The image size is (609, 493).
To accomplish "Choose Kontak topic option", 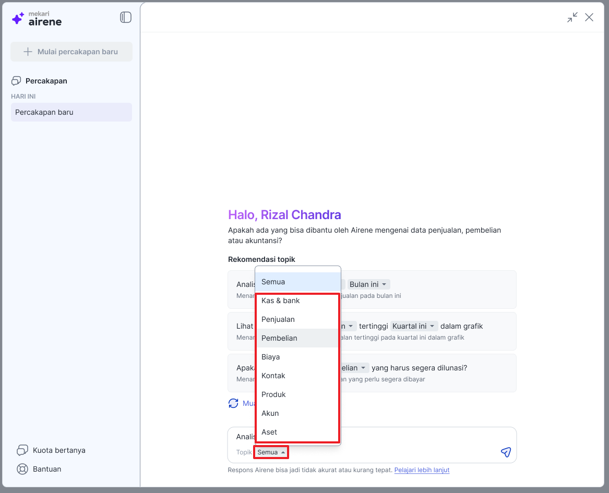I will pyautogui.click(x=298, y=376).
